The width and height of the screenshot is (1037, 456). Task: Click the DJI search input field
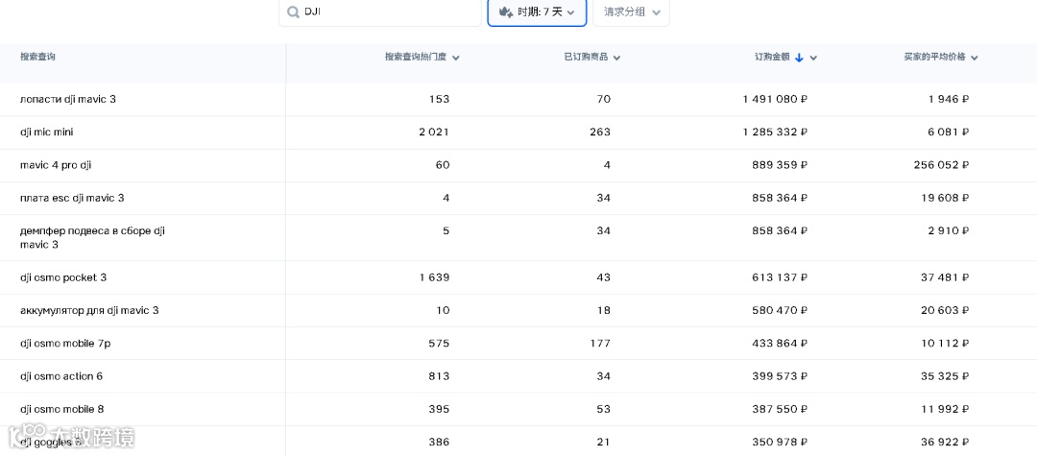(x=379, y=12)
